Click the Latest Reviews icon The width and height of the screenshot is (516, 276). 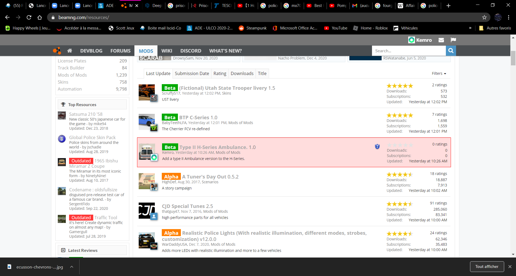click(x=63, y=250)
